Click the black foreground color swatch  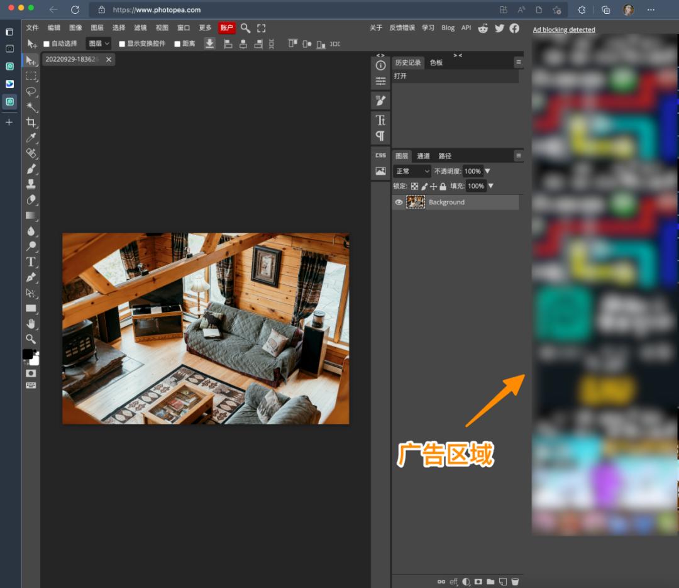(x=28, y=354)
